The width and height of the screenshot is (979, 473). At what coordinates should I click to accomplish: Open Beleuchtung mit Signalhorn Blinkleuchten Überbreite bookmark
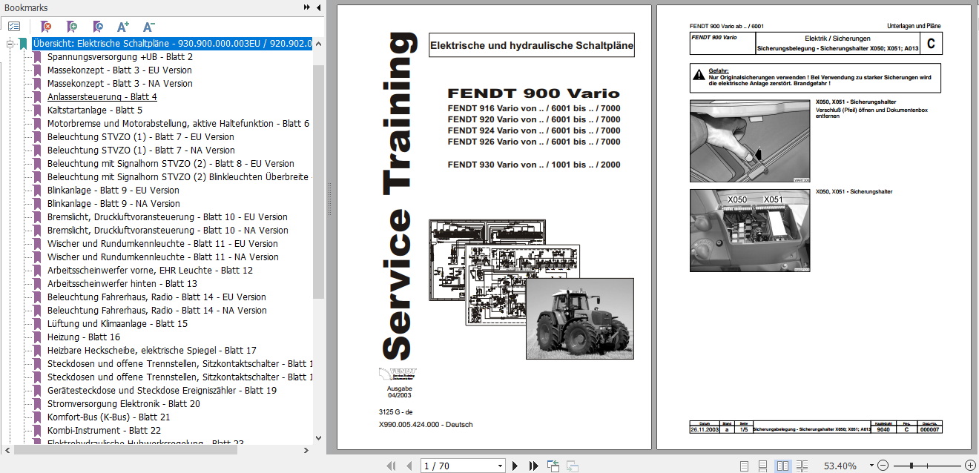[x=179, y=176]
